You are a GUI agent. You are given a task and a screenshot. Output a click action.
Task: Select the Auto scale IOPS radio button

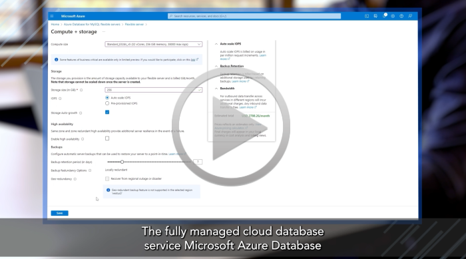click(x=107, y=97)
